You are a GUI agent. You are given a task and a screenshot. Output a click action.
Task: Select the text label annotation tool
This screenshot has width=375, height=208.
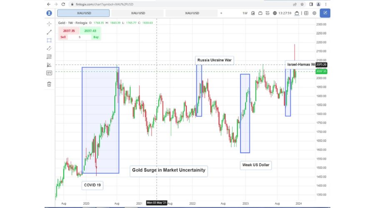[x=49, y=73]
